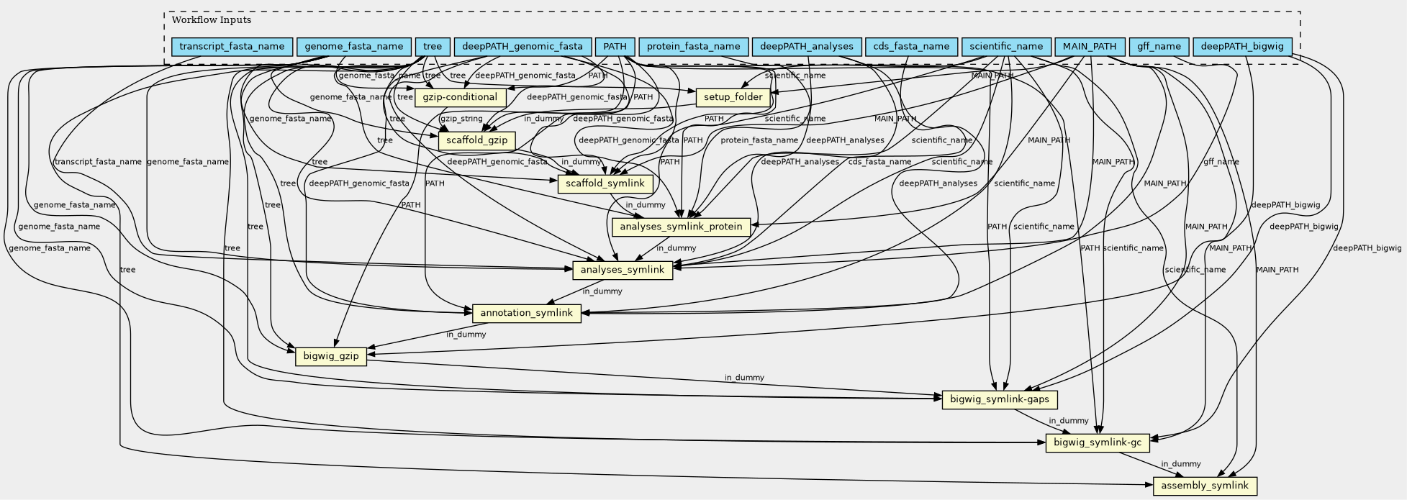
Task: Pick the deepPATH_genomic_fasta input box
Action: (x=522, y=47)
